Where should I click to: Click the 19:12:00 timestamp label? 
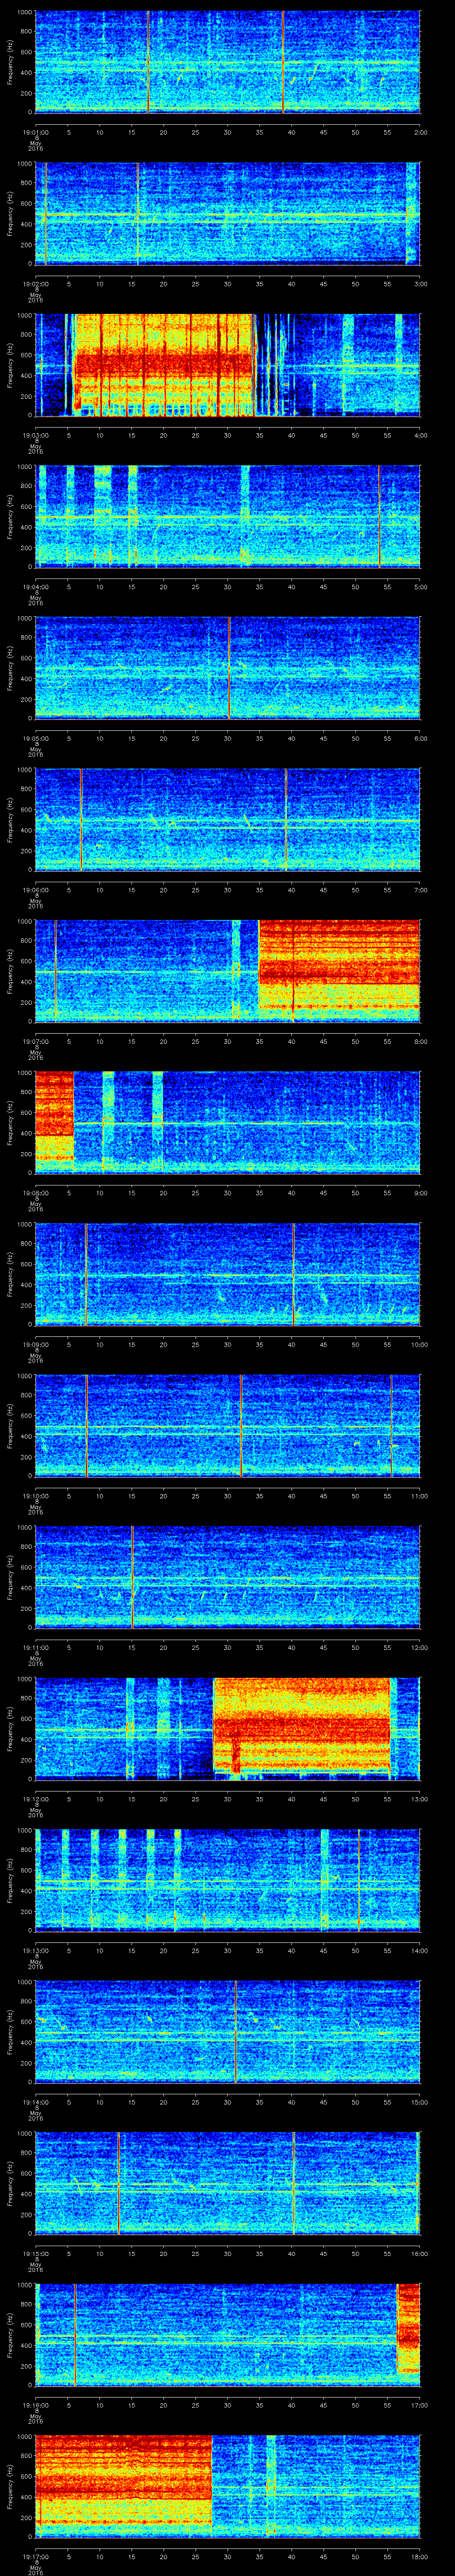click(x=35, y=1798)
